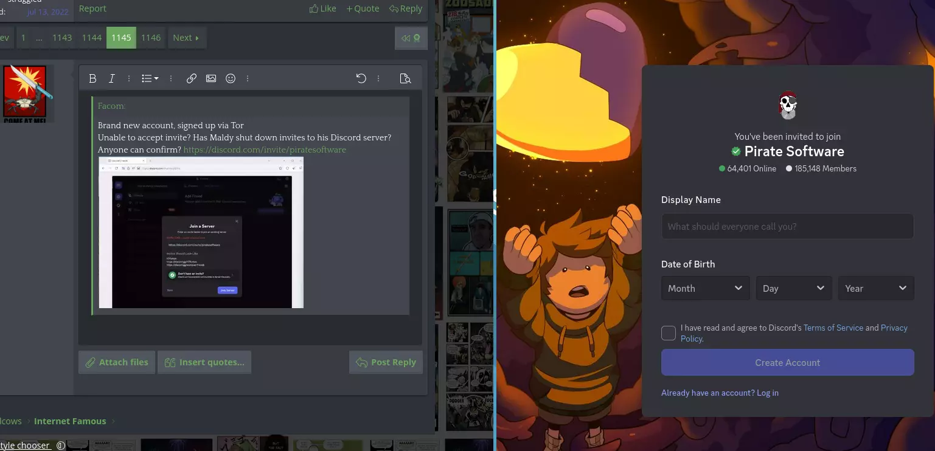Focus the Display Name input field
Viewport: 935px width, 451px height.
click(788, 226)
